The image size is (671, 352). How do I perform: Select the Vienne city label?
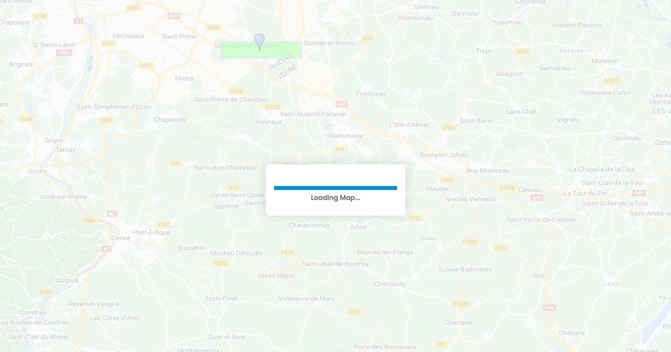120,238
